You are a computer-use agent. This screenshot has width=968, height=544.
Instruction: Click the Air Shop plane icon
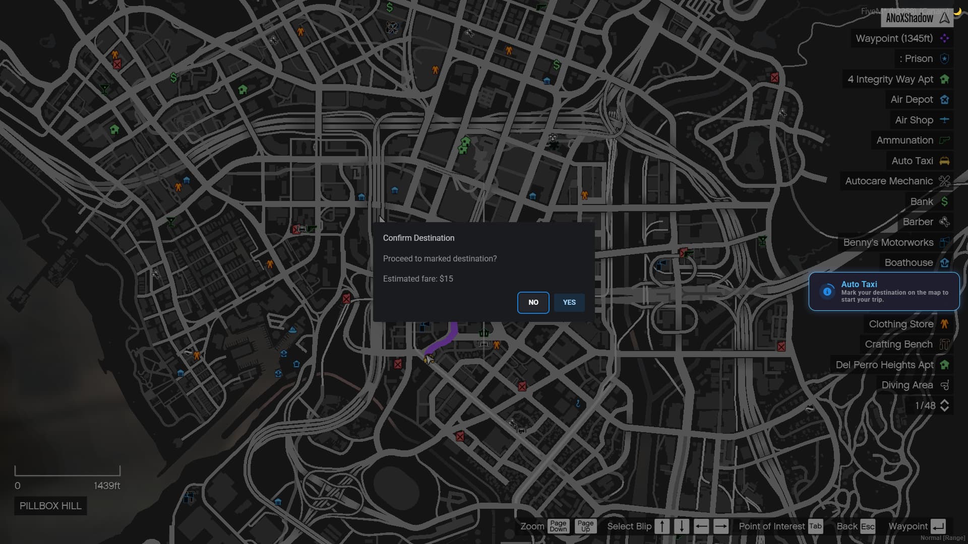tap(944, 120)
